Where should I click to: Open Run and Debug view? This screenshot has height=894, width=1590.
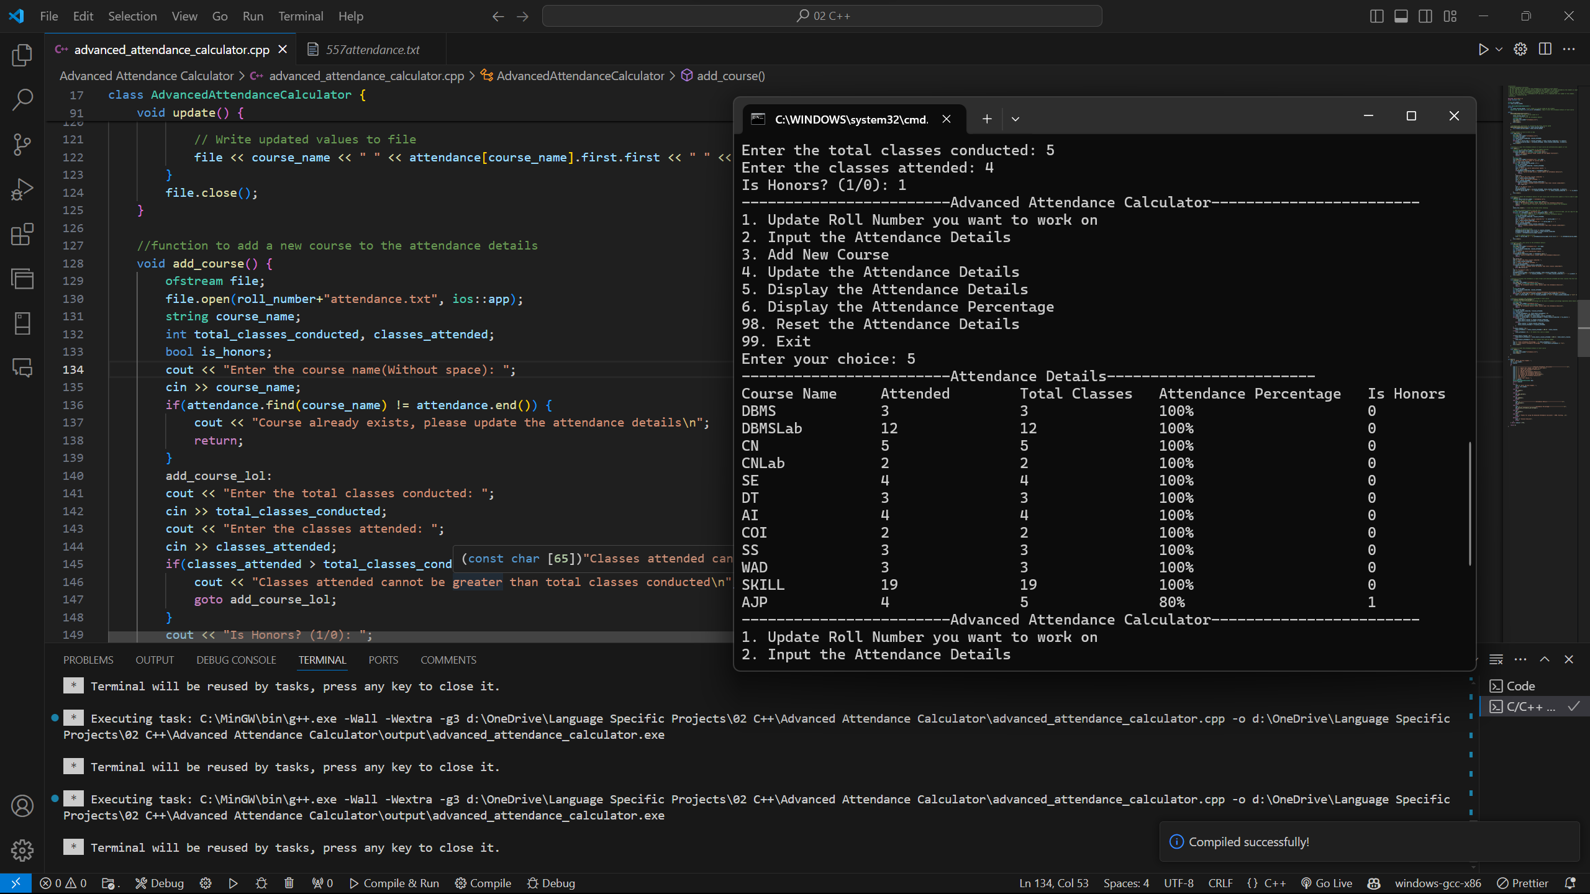point(22,189)
